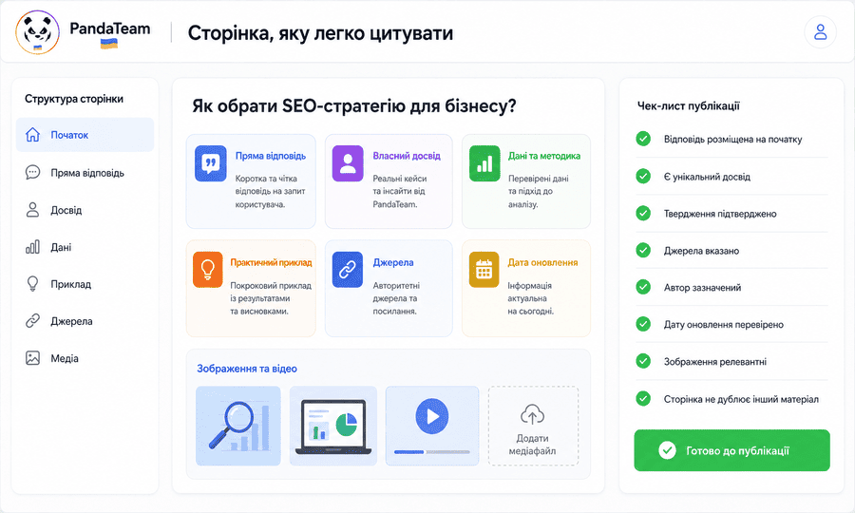The height and width of the screenshot is (513, 855).
Task: Click the purple person icon on Власний досвід card
Action: click(348, 163)
